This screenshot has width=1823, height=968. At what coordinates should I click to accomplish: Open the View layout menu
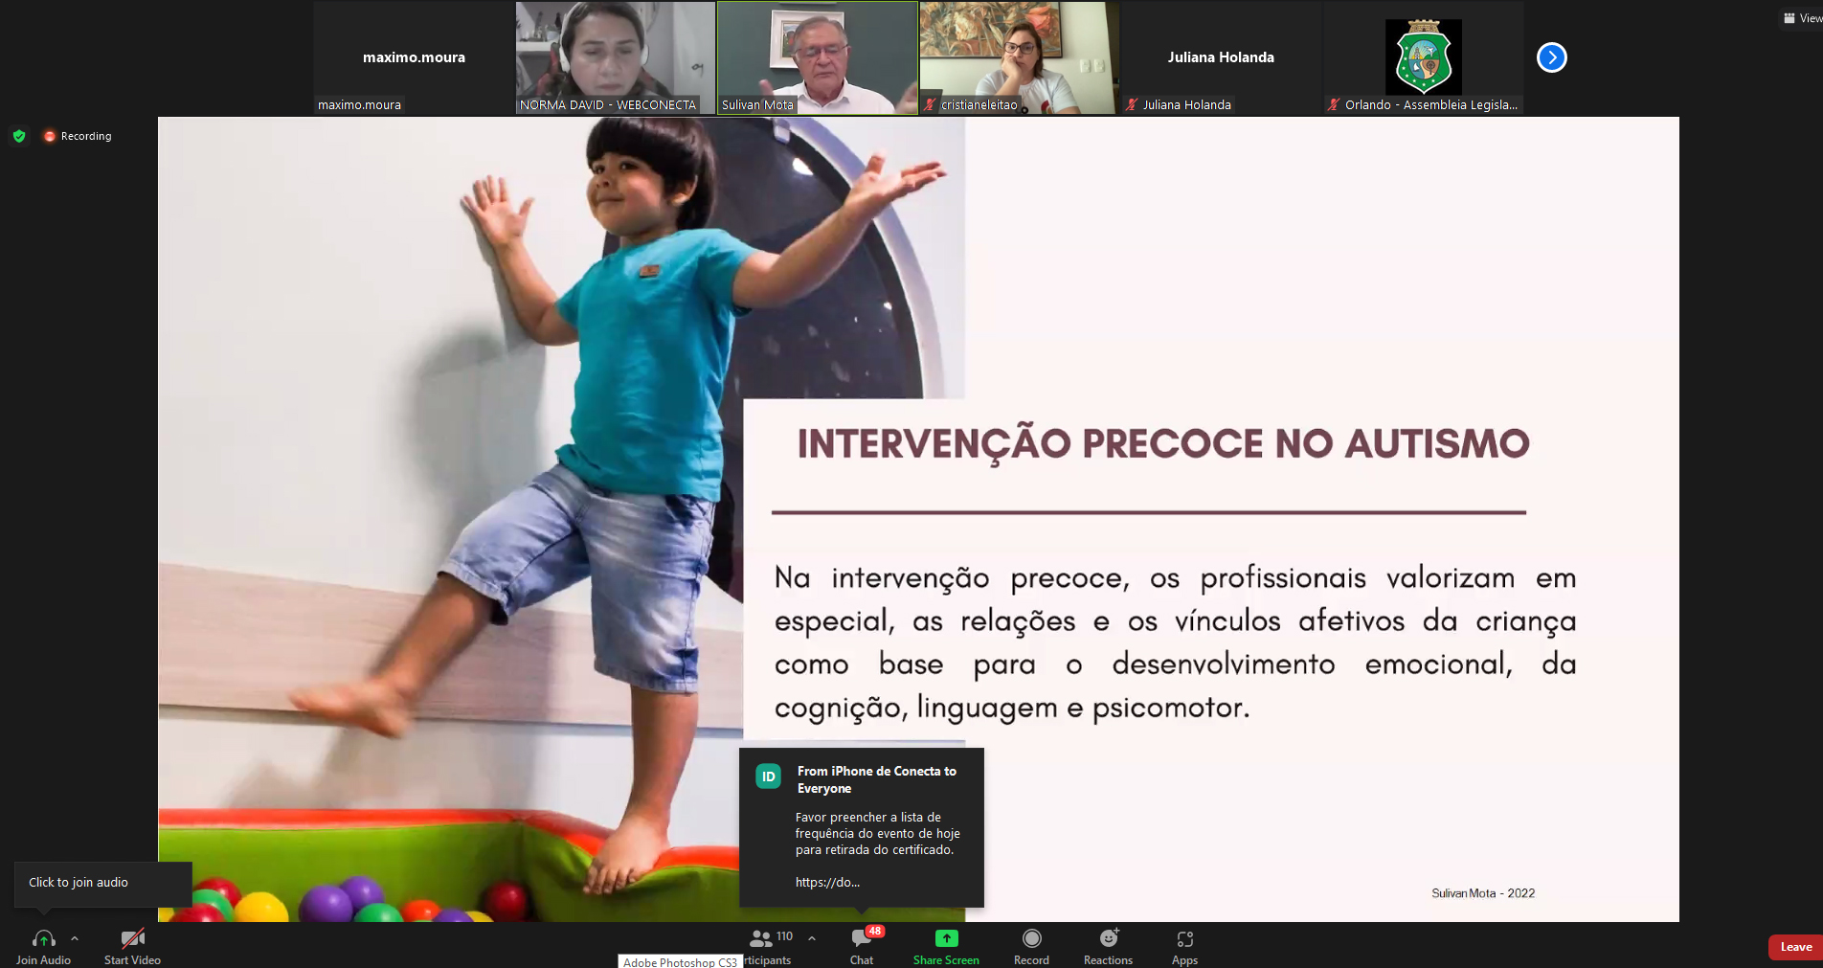(x=1801, y=18)
